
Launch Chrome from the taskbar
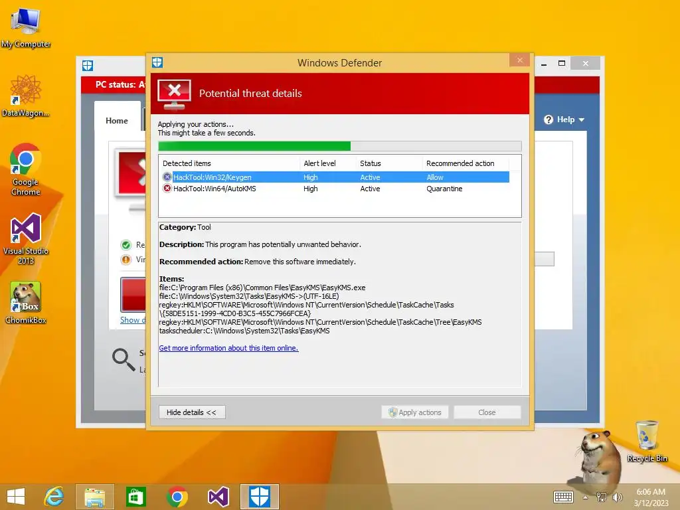177,497
